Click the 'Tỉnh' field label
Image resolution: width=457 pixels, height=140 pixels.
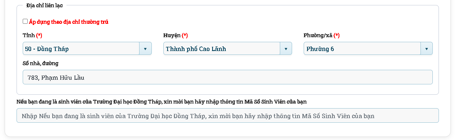coord(28,36)
